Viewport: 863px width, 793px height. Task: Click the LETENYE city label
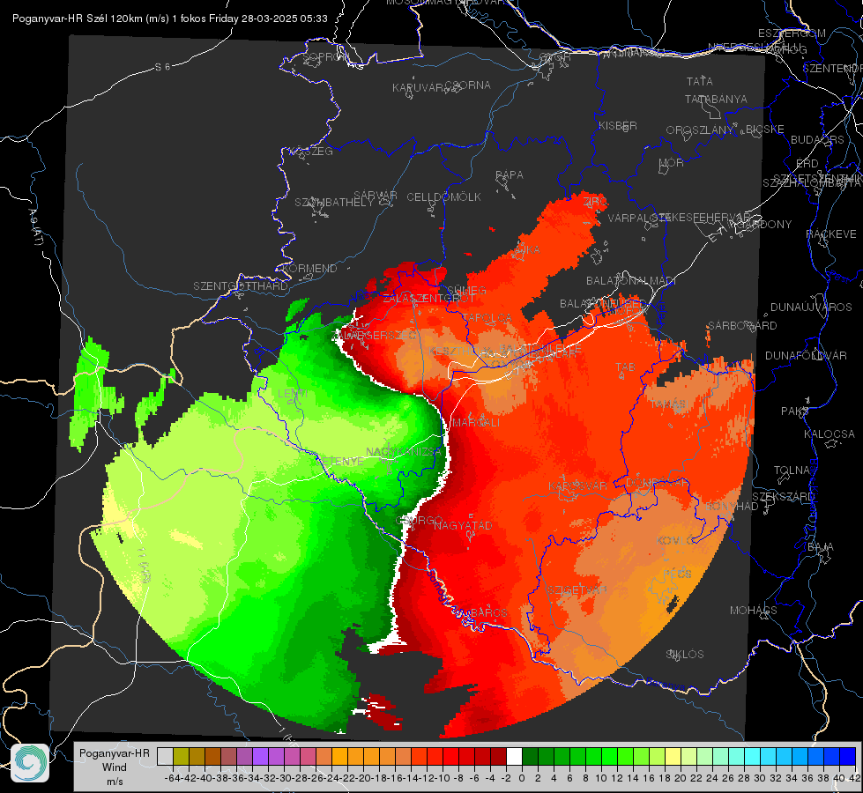coord(341,461)
